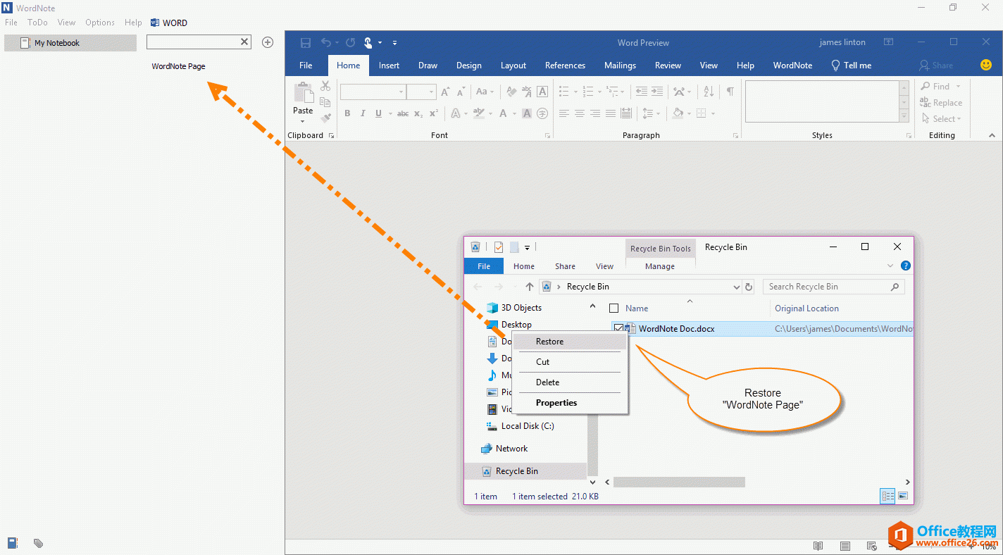The image size is (1003, 555).
Task: Open the font name dropdown
Action: tap(401, 92)
